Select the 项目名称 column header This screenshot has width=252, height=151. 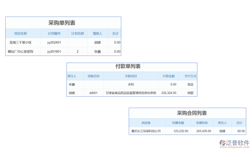pos(20,33)
